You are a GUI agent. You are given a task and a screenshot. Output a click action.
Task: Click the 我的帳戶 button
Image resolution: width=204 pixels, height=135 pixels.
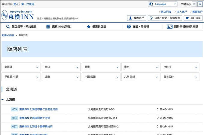pyautogui.click(x=136, y=18)
